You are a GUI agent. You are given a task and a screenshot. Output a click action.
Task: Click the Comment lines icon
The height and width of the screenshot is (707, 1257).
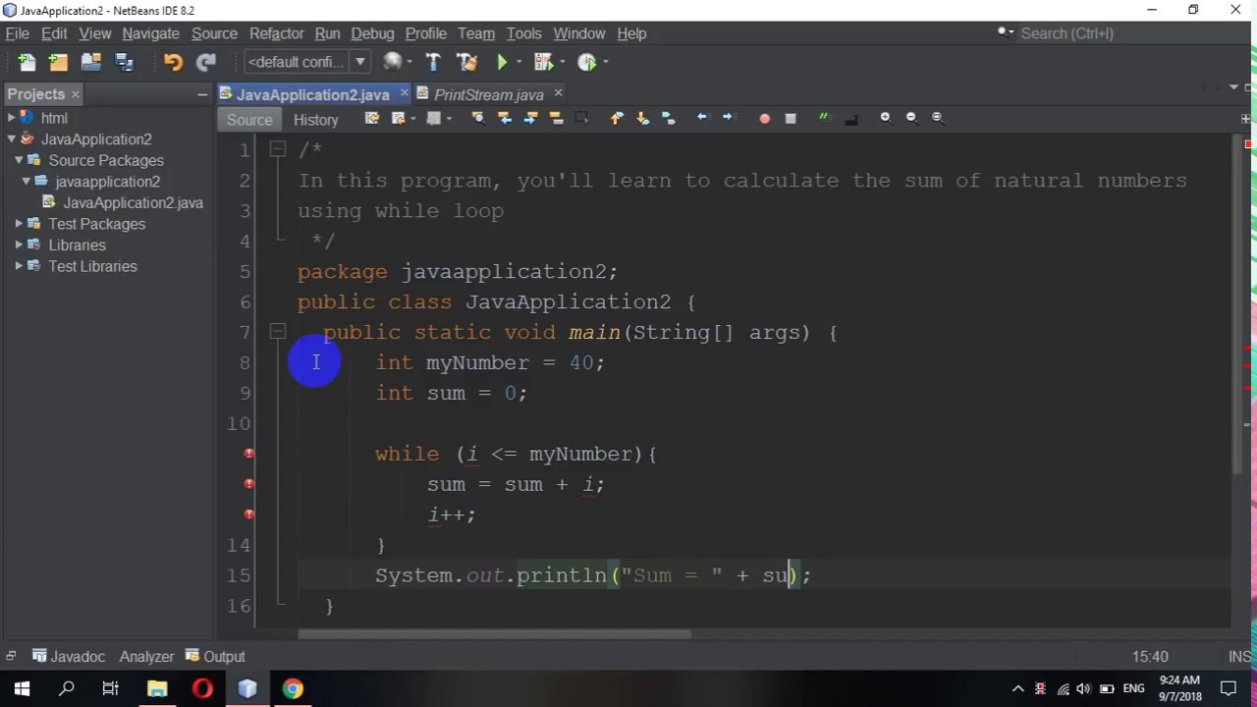(825, 118)
